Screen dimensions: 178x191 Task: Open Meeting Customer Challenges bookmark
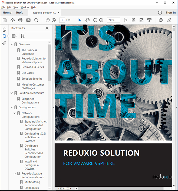pyautogui.click(x=33, y=86)
